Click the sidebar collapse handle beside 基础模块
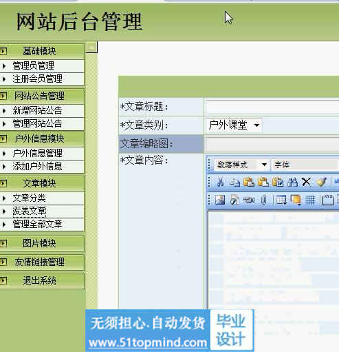Image resolution: width=339 pixels, height=352 pixels. tap(91, 48)
